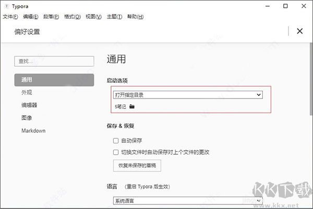Screen dimensions: 313x209
Task: Open the 帮助(H) menu
Action: click(135, 17)
